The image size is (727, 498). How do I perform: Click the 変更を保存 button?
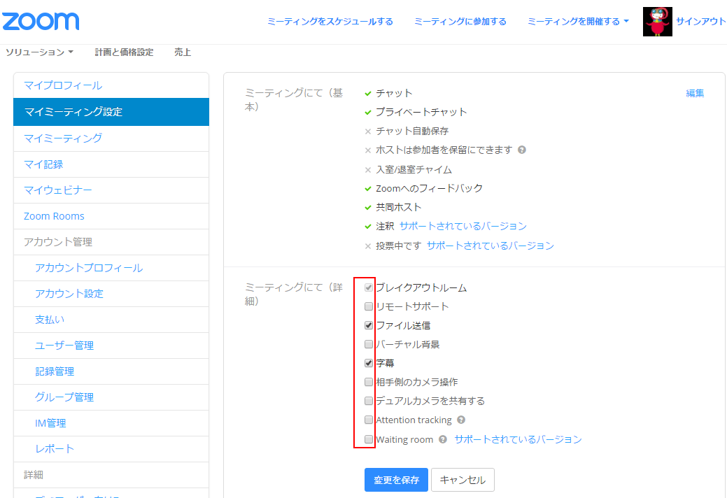click(x=396, y=480)
